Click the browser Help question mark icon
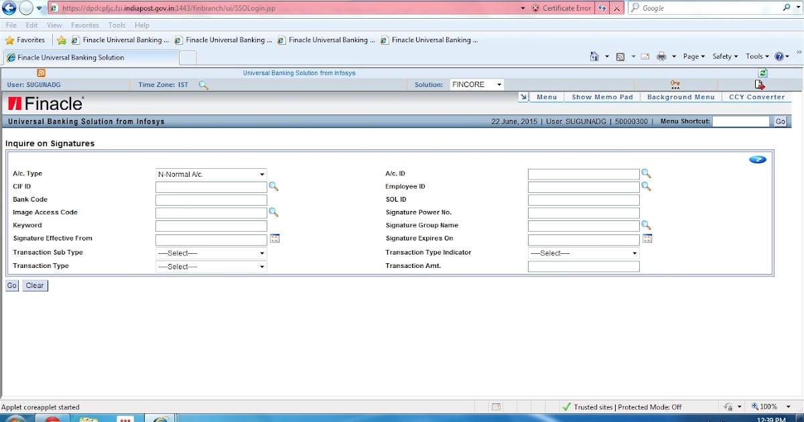The width and height of the screenshot is (804, 422). point(779,57)
